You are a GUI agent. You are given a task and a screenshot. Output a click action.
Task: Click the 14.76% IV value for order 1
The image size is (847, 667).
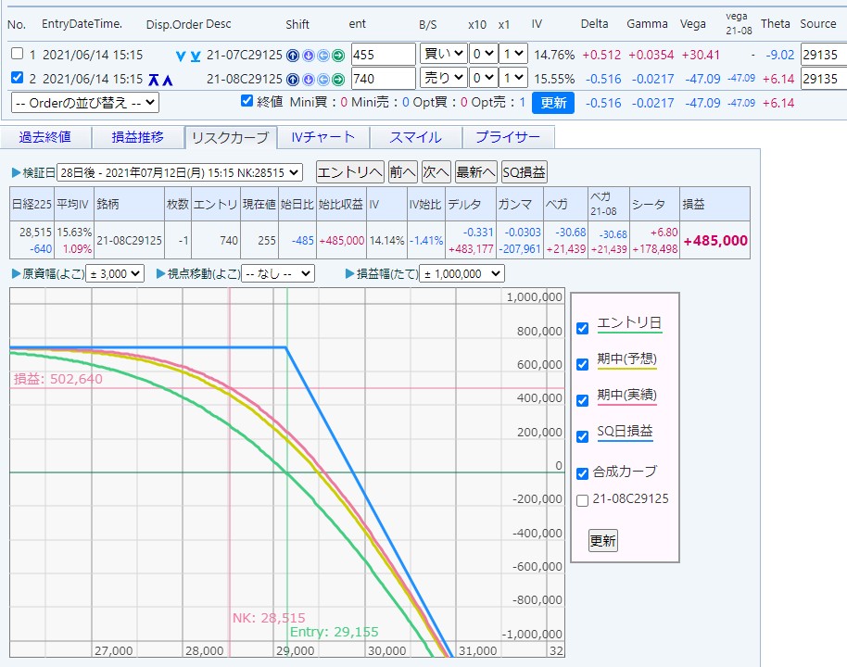[554, 55]
